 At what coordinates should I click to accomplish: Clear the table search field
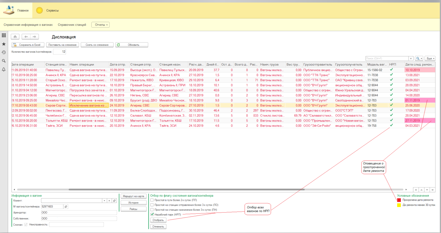click(411, 58)
